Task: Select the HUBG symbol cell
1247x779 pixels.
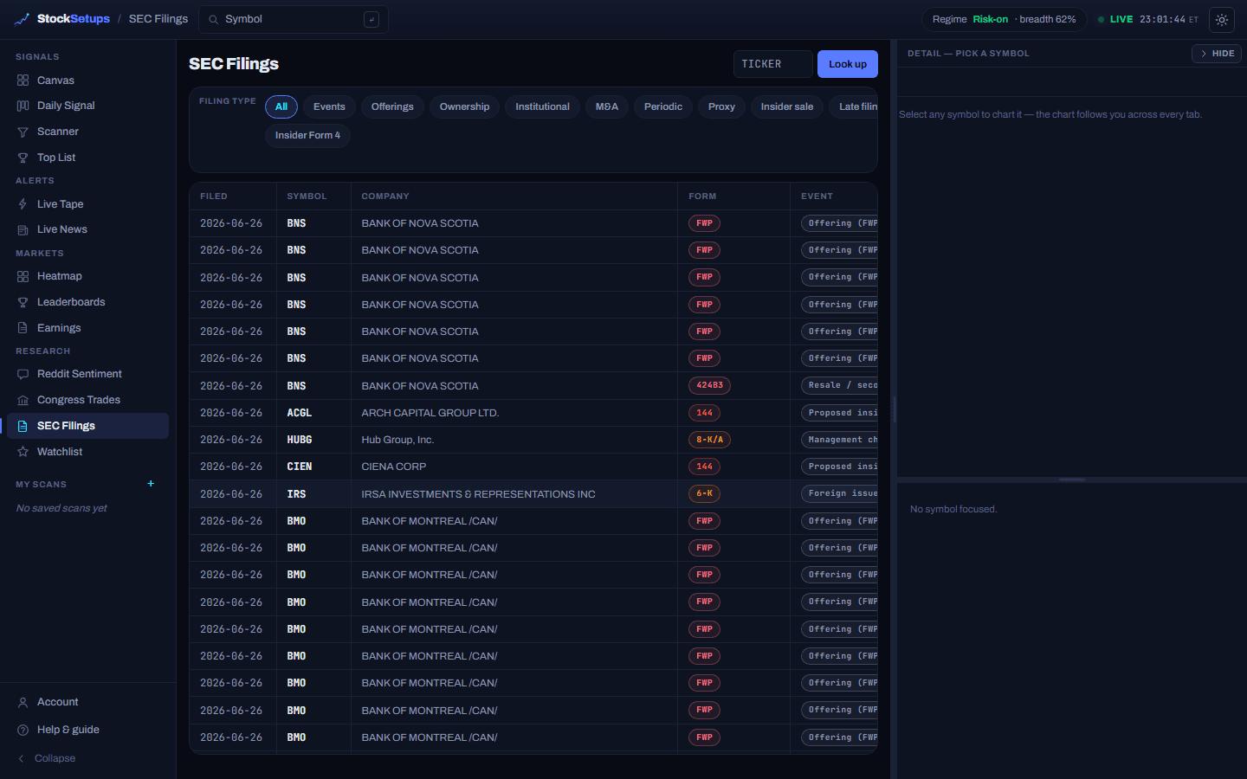Action: [x=300, y=440]
